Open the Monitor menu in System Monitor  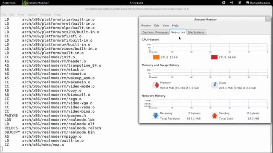coord(146,25)
